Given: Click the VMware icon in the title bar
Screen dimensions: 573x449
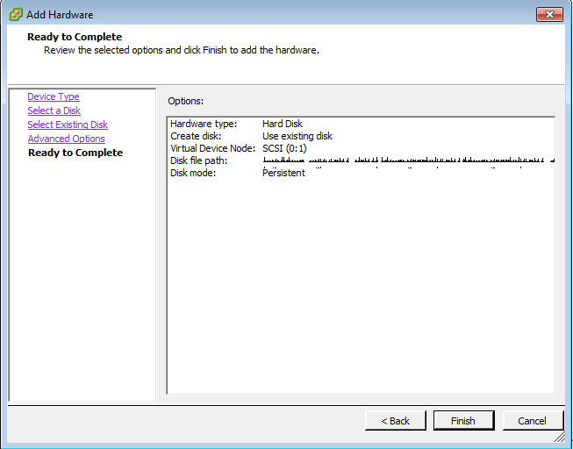Looking at the screenshot, I should pyautogui.click(x=15, y=14).
